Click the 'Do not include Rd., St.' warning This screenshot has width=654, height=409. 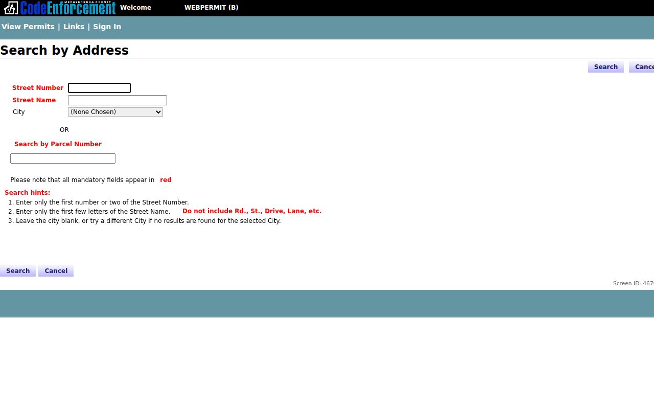point(252,211)
